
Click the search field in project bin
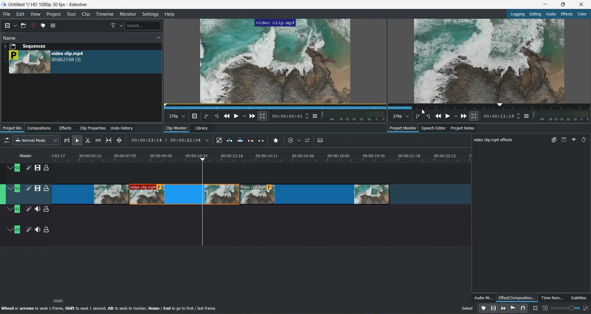143,26
